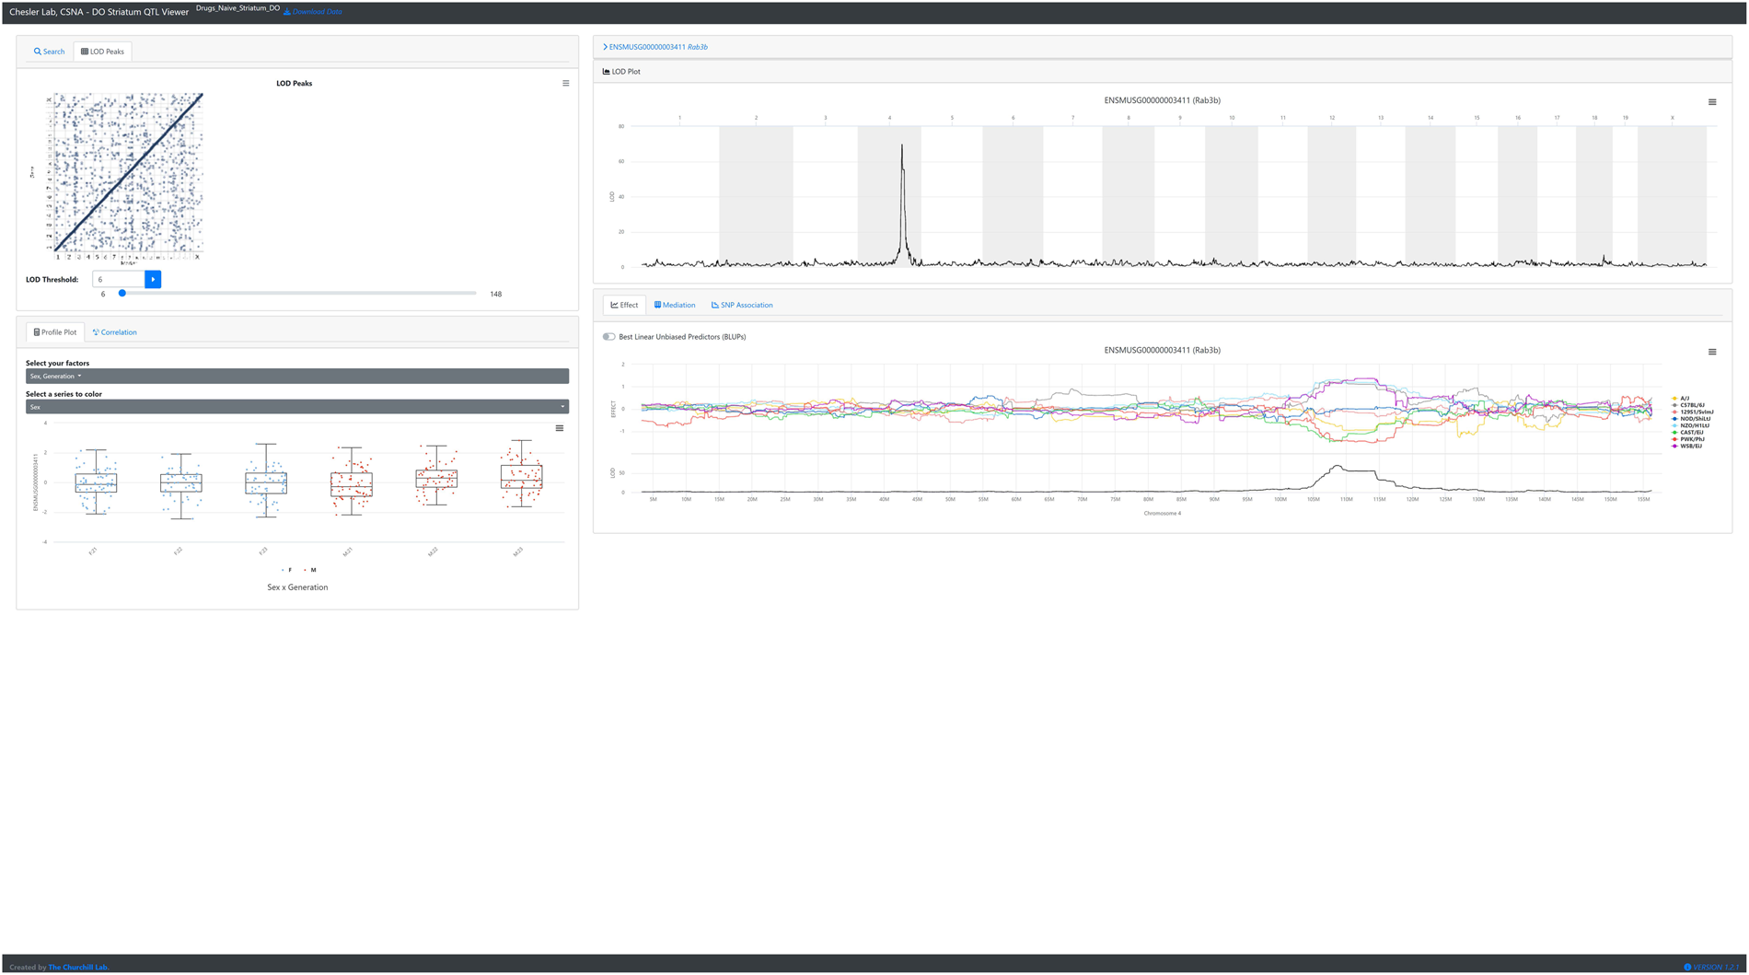Click the LOD Threshold number input field
1749x975 pixels.
click(119, 279)
